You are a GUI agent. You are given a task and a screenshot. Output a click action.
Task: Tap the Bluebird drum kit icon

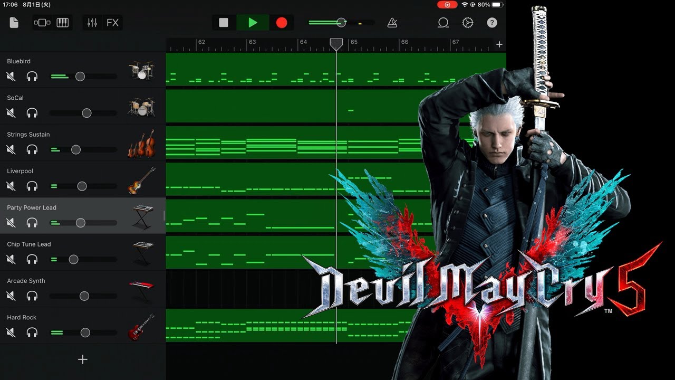[141, 70]
